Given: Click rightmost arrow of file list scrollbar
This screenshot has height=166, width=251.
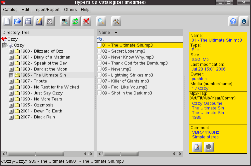Looking at the screenshot, I should click(x=180, y=154).
